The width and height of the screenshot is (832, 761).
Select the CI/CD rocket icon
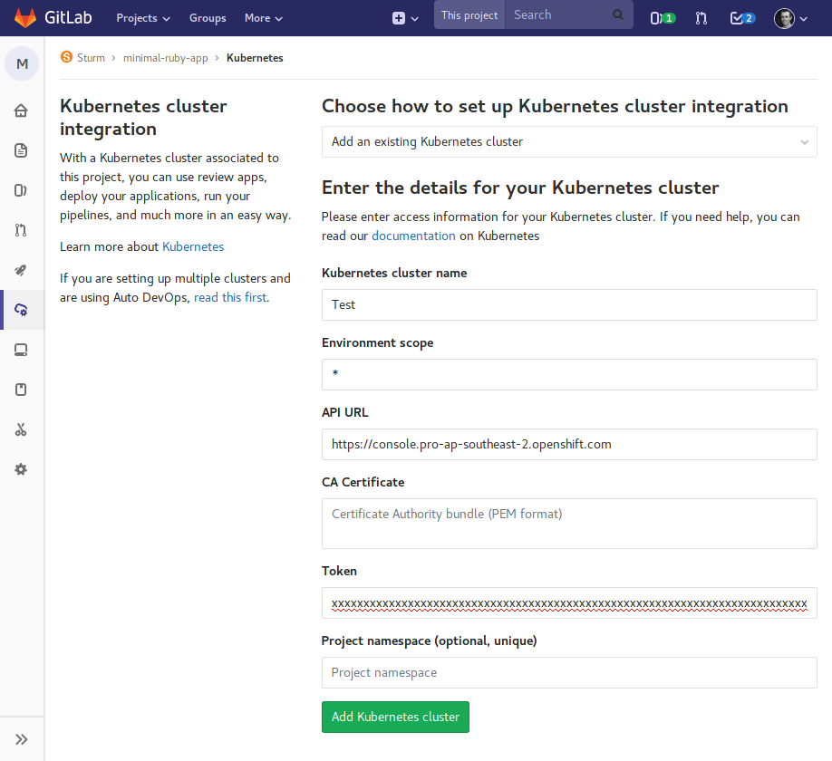click(20, 269)
